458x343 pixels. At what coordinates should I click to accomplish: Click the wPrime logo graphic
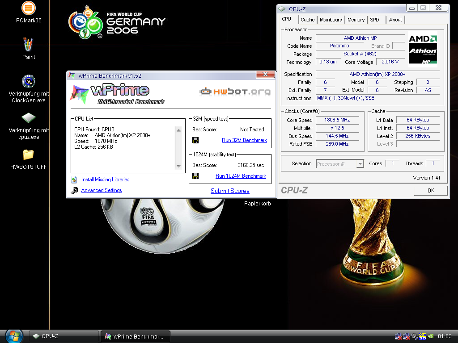click(117, 94)
